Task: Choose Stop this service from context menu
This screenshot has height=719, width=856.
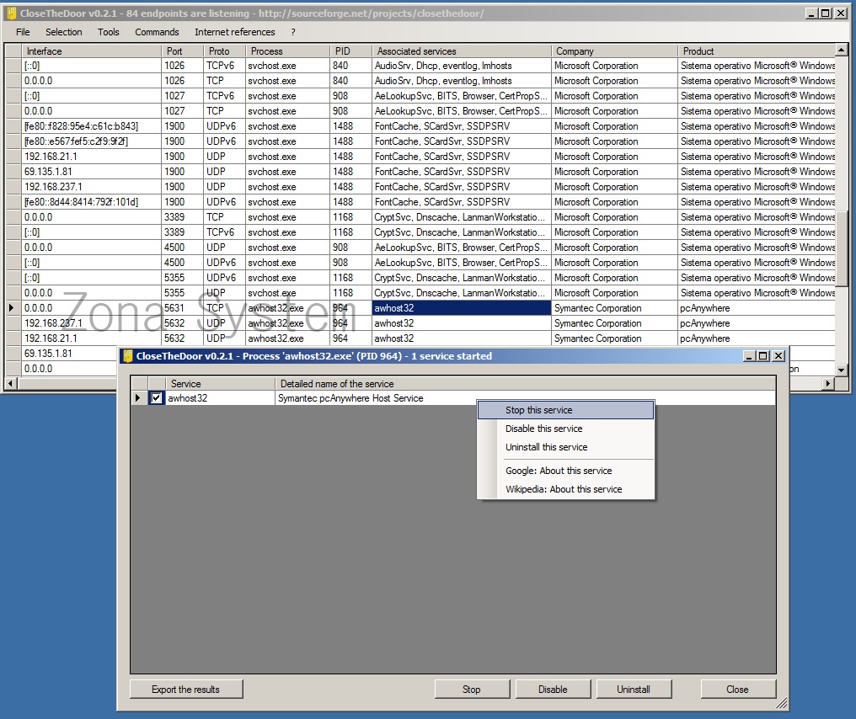Action: pos(565,410)
